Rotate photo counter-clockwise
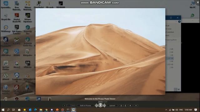The height and width of the screenshot is (112, 200). [x=121, y=105]
